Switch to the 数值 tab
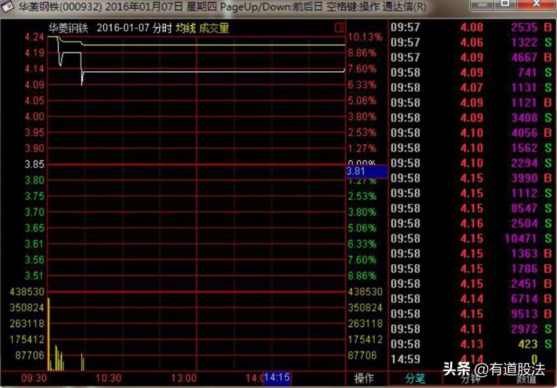This screenshot has height=388, width=557. coord(527,379)
